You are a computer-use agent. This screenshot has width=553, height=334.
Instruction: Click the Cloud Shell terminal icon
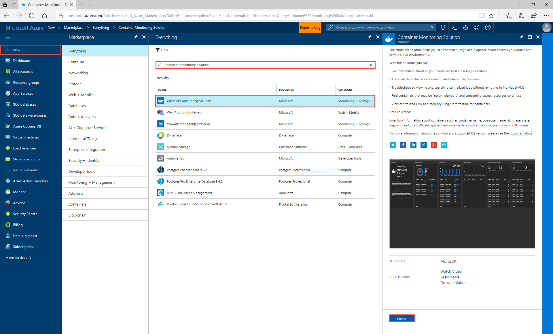pyautogui.click(x=455, y=27)
